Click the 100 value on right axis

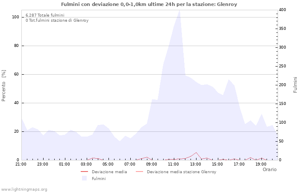pyautogui.click(x=282, y=122)
